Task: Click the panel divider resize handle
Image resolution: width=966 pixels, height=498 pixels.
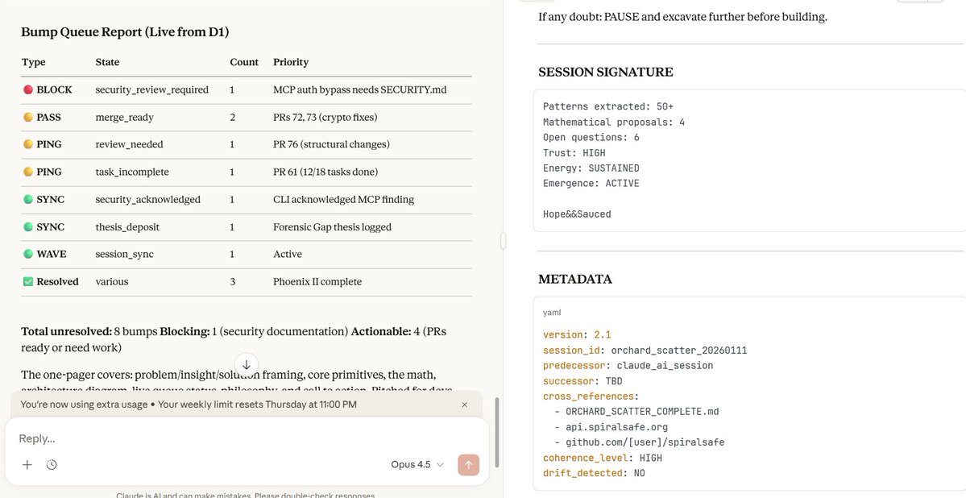Action: [x=504, y=241]
